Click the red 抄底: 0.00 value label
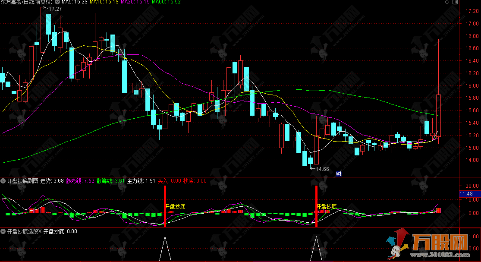Screen dimensions: 481x262 tap(195, 181)
